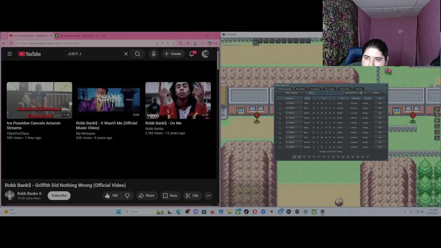
Task: Open the Newest sort dropdown
Action: 377,93
